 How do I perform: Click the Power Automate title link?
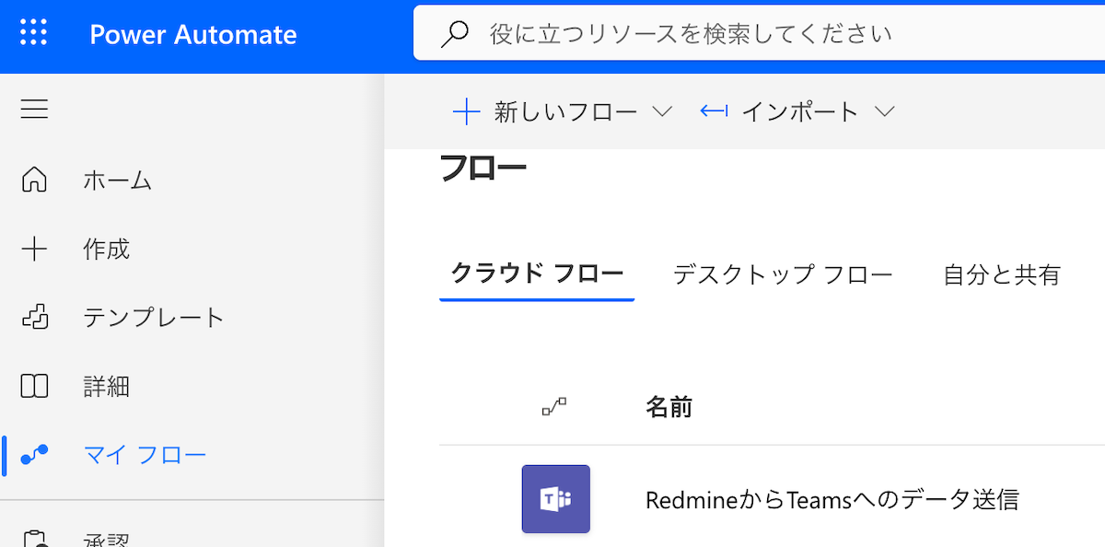193,35
